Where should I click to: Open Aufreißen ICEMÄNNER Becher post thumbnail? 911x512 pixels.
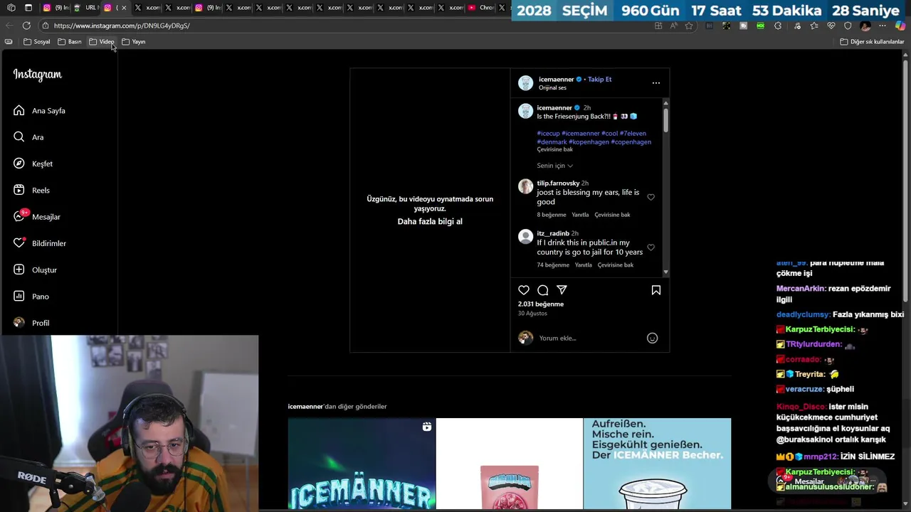(x=657, y=464)
